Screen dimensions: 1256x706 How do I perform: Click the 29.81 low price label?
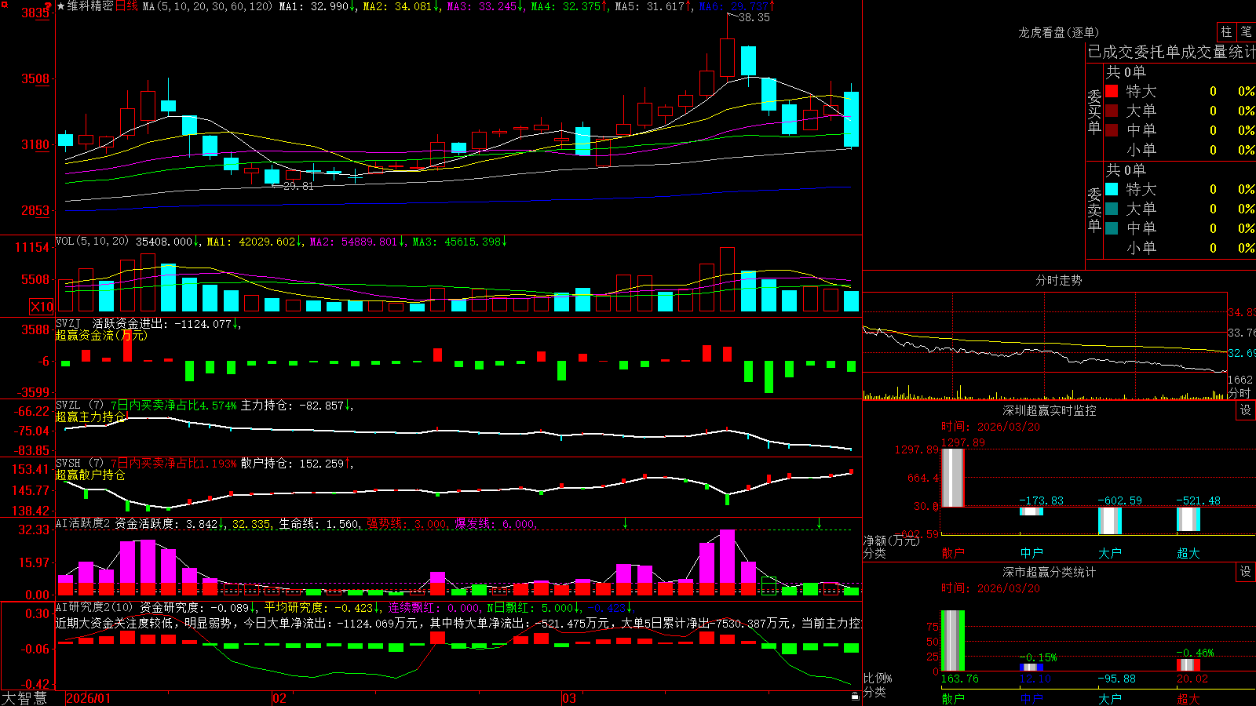pyautogui.click(x=298, y=186)
